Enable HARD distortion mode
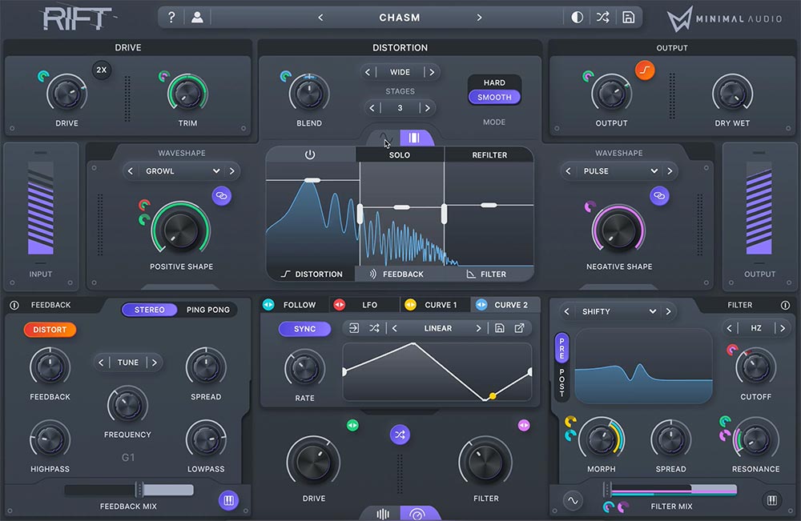 point(494,82)
